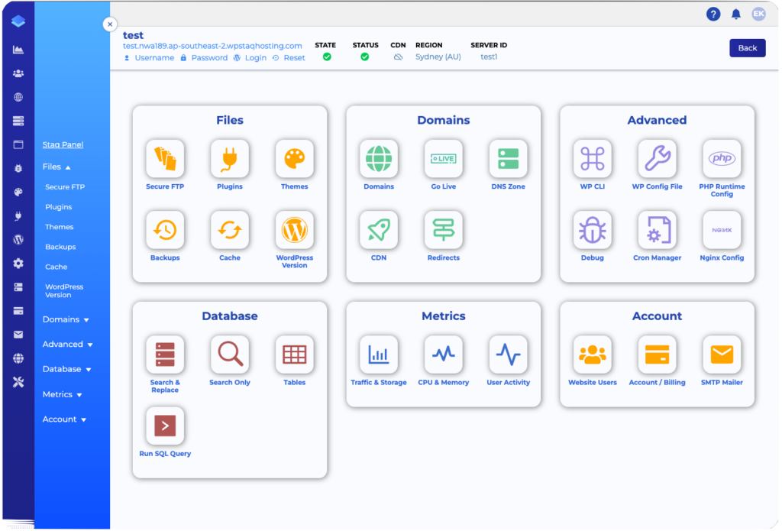The image size is (782, 531).
Task: Click the Login link for the site
Action: [x=256, y=57]
